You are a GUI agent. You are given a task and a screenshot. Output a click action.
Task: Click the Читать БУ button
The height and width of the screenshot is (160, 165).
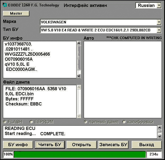[50, 145]
